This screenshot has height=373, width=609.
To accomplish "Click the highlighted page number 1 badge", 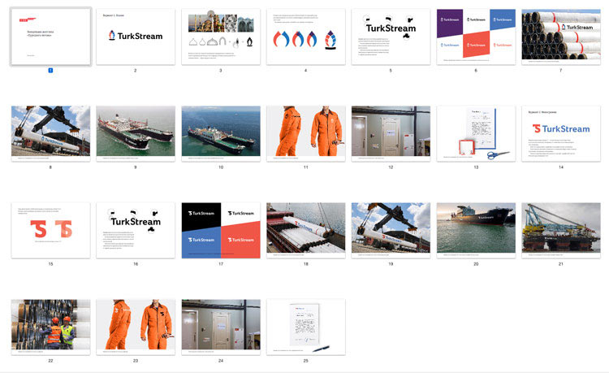I will coord(50,71).
